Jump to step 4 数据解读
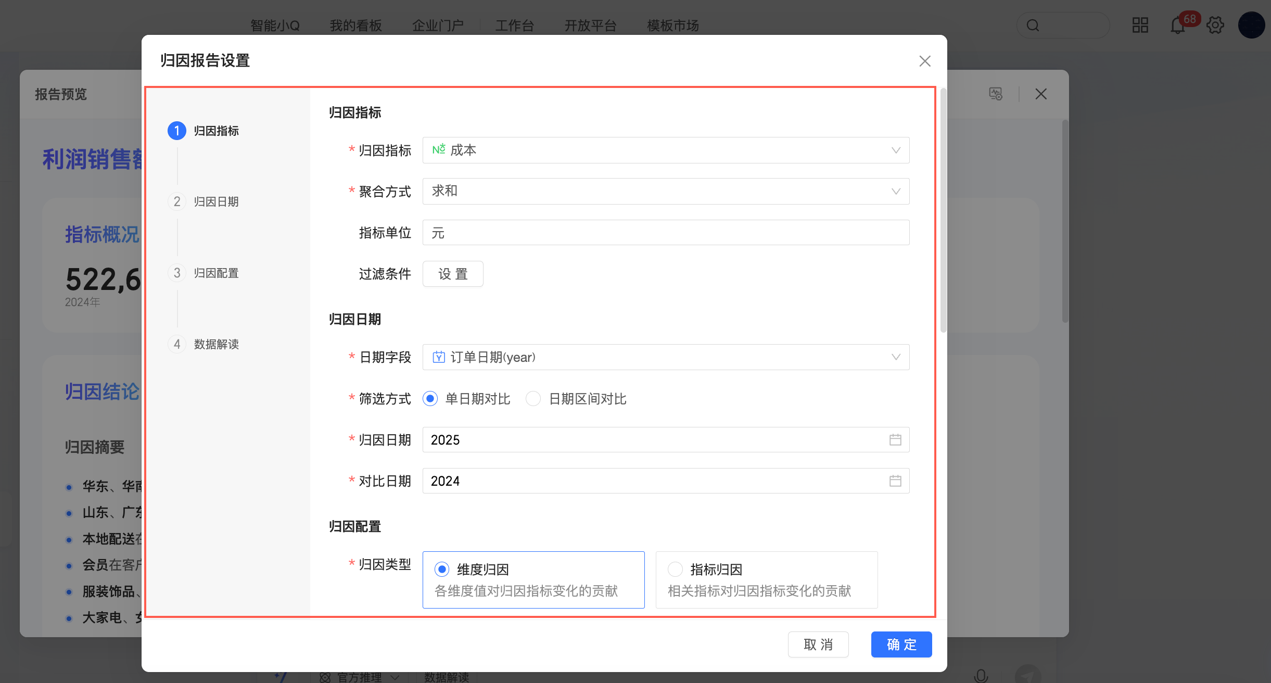 [x=215, y=345]
